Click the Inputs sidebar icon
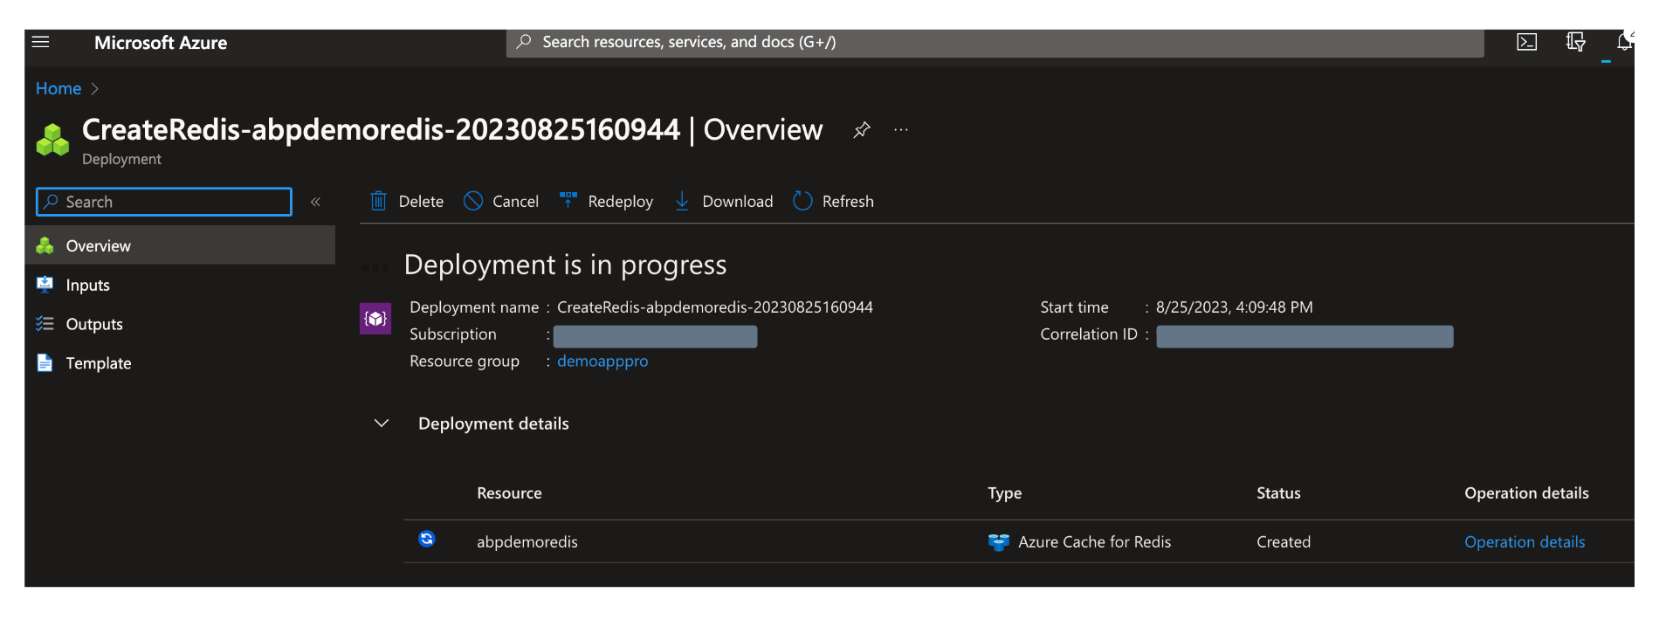The image size is (1666, 627). (45, 284)
